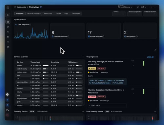Click info icon next to Active Services
The image size is (164, 125).
tap(103, 36)
